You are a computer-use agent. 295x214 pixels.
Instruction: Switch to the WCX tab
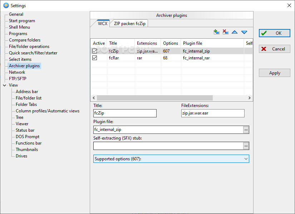click(103, 24)
